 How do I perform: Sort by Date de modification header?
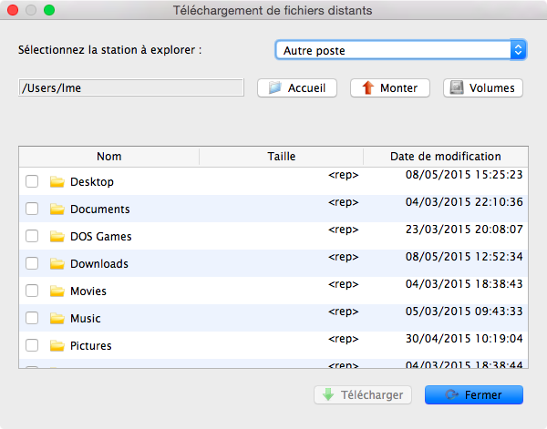pos(445,157)
